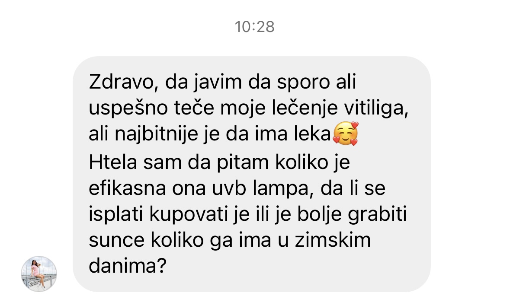Select the gray received message bubble
Screen dimensions: 510x296
pos(251,174)
